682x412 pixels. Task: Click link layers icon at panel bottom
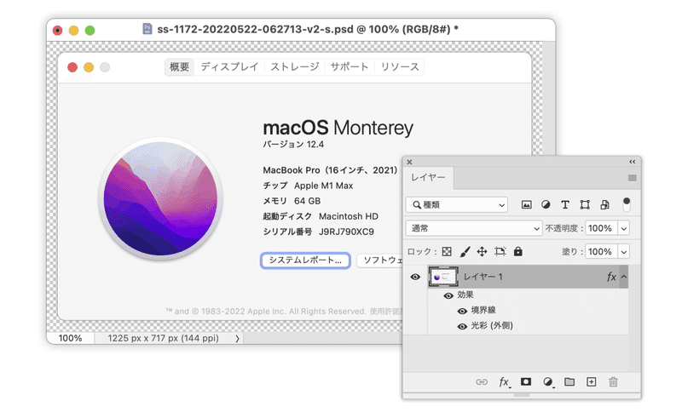click(x=482, y=382)
